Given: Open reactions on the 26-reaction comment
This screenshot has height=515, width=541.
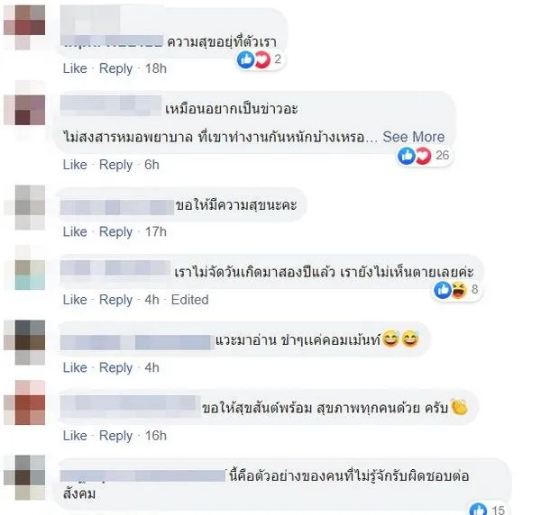Looking at the screenshot, I should (x=425, y=156).
